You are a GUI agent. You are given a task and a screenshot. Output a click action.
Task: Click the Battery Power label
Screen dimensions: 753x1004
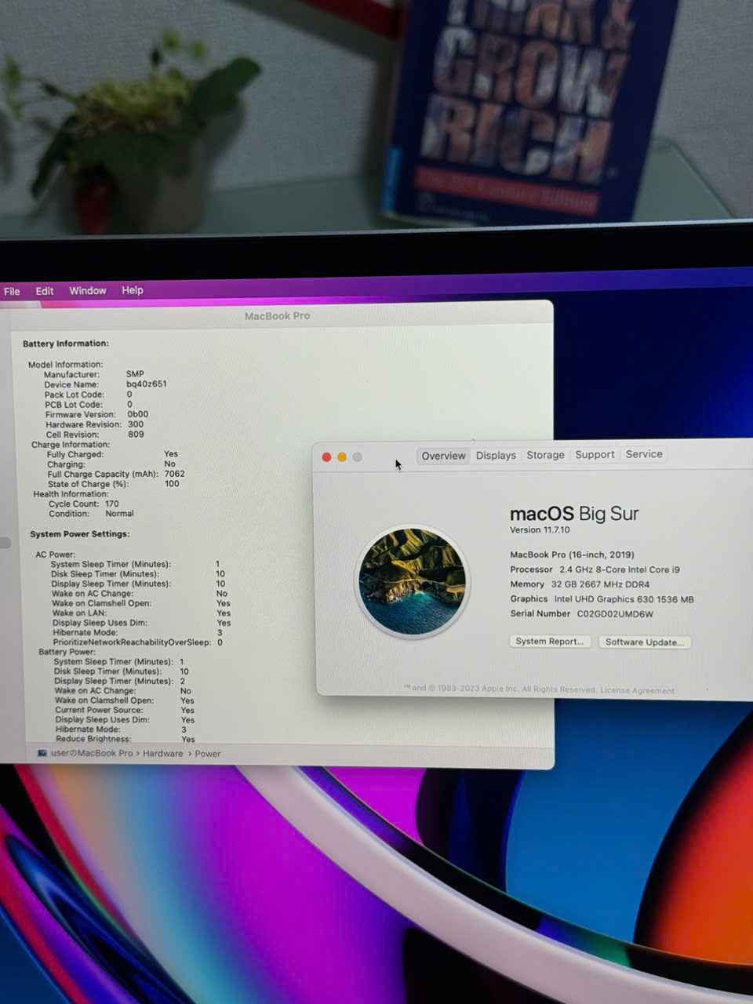point(67,652)
